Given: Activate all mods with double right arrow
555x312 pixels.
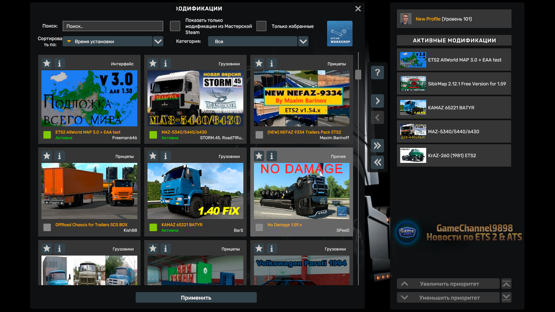Looking at the screenshot, I should tap(377, 146).
